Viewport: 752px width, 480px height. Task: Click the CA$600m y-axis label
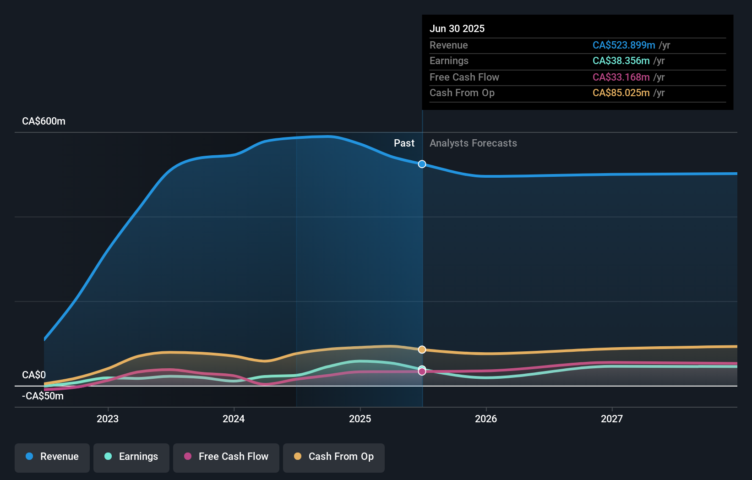(x=44, y=121)
